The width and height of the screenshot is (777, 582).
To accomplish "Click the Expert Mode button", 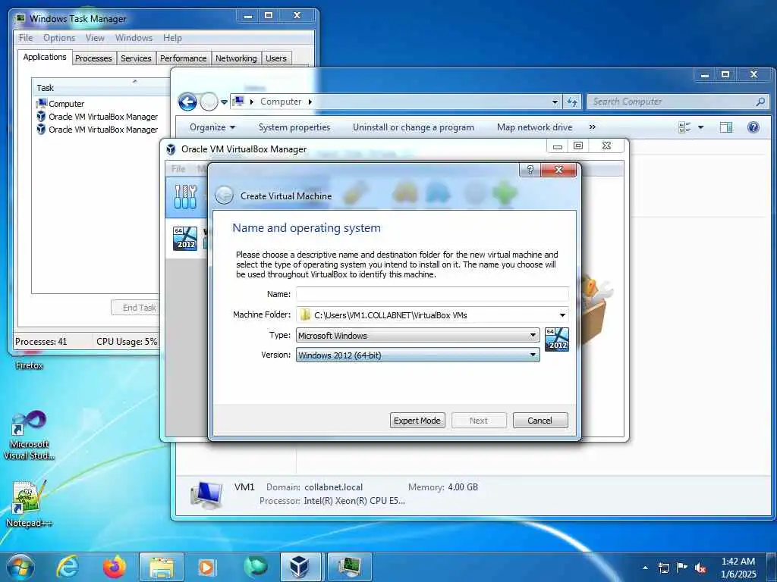I will [x=417, y=421].
